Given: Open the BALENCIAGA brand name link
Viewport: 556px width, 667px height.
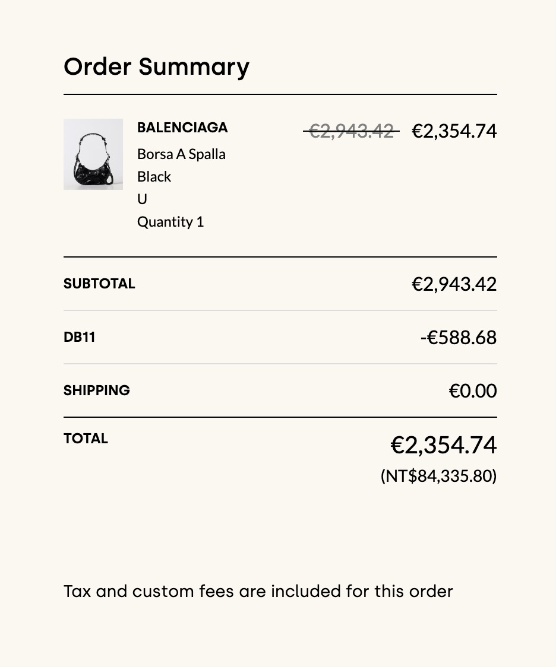Looking at the screenshot, I should 182,128.
